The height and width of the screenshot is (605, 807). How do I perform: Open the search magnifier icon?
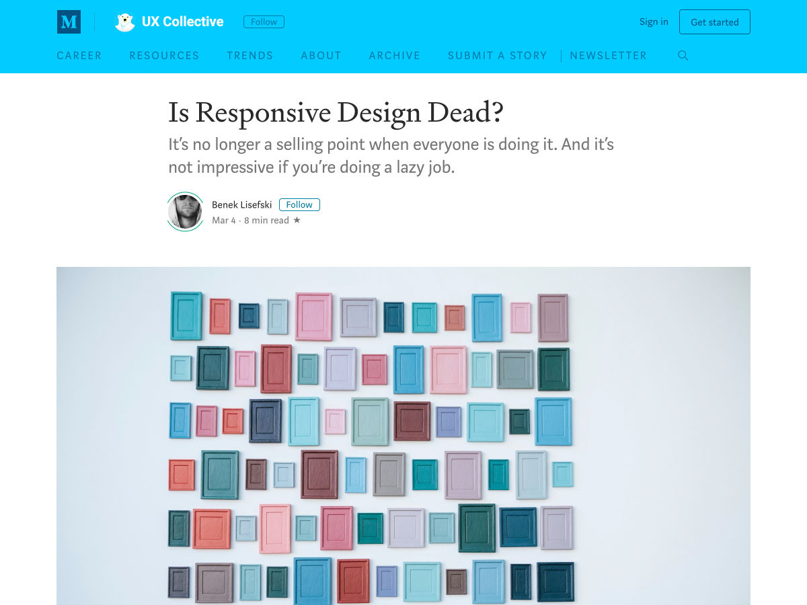(683, 56)
